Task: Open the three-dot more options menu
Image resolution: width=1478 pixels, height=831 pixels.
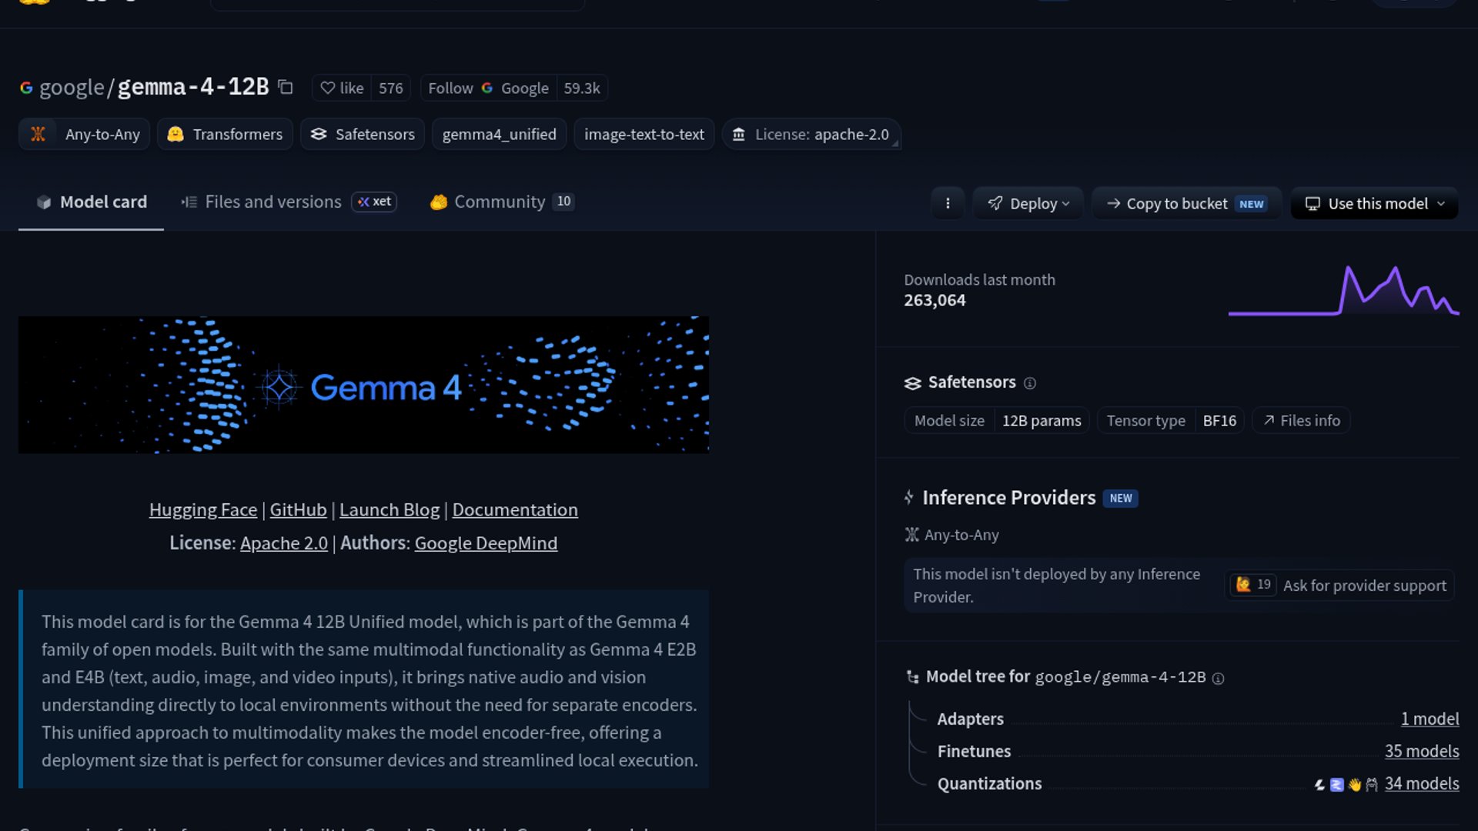Action: tap(948, 204)
